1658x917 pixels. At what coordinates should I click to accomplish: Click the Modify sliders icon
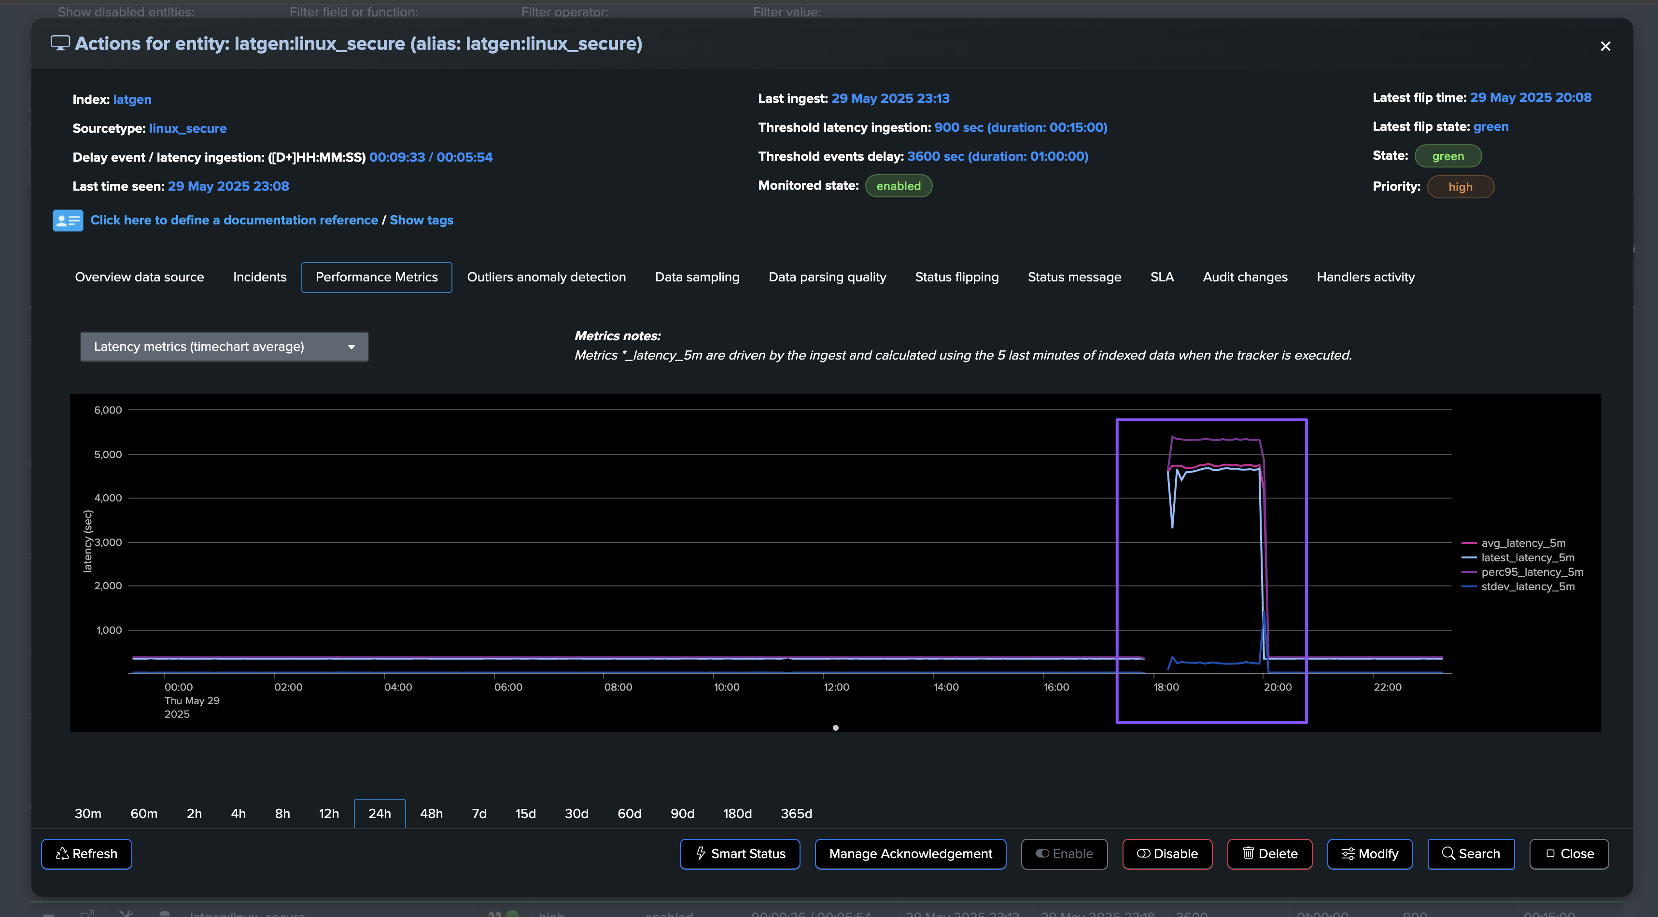(1348, 853)
